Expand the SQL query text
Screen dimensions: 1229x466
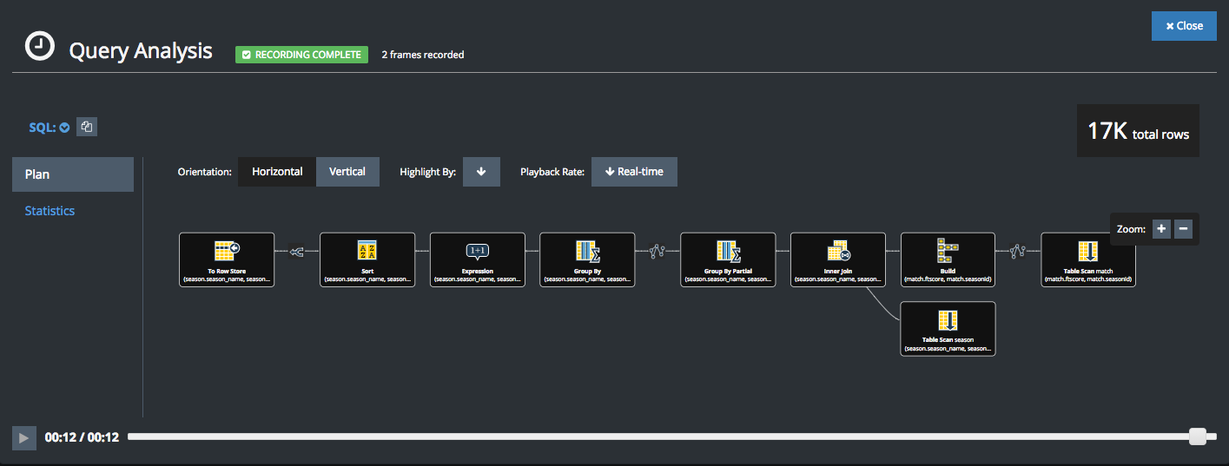(50, 128)
